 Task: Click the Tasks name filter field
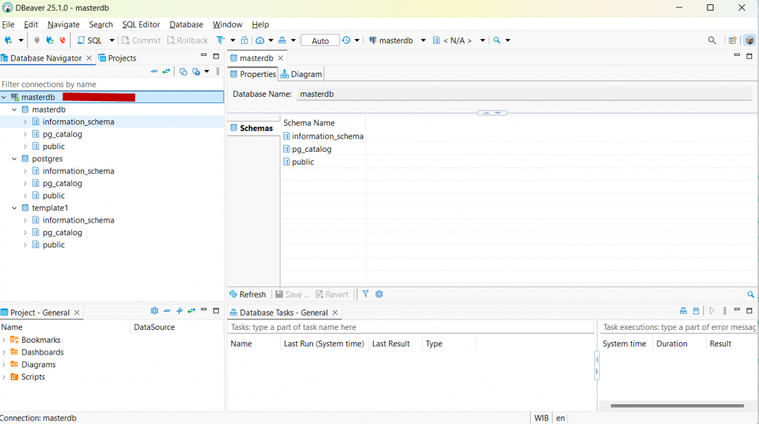(x=411, y=327)
